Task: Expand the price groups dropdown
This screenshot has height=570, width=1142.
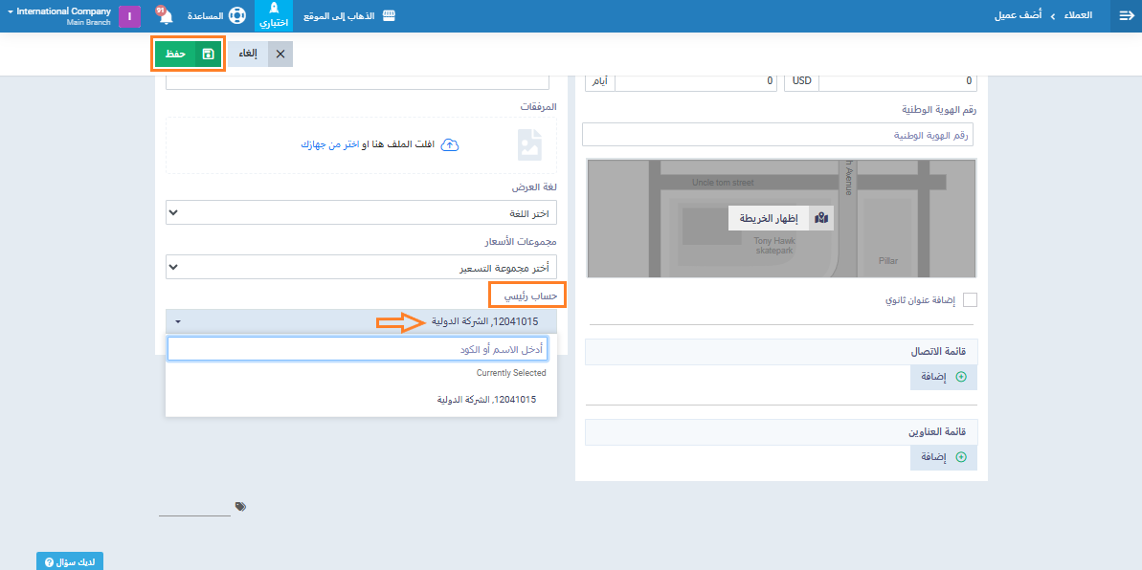Action: pyautogui.click(x=362, y=266)
